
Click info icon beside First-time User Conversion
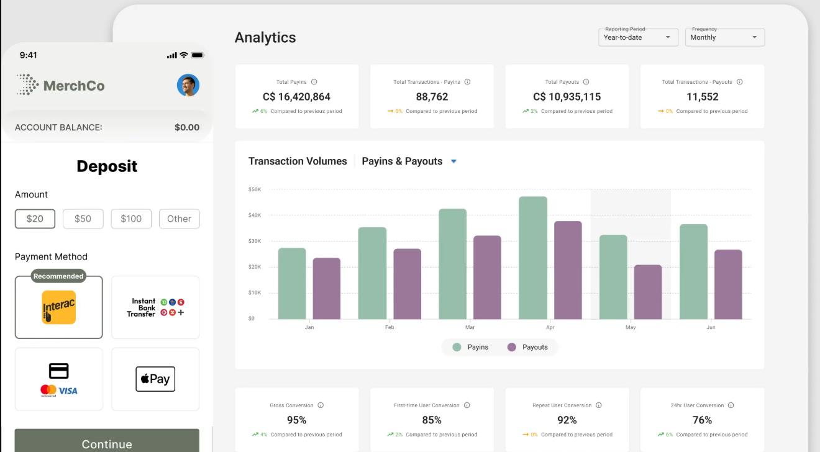(467, 405)
